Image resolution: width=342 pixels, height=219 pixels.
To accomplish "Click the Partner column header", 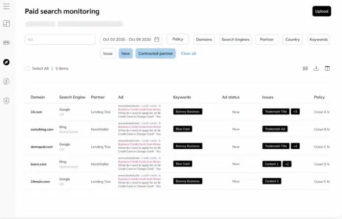I will coord(98,97).
